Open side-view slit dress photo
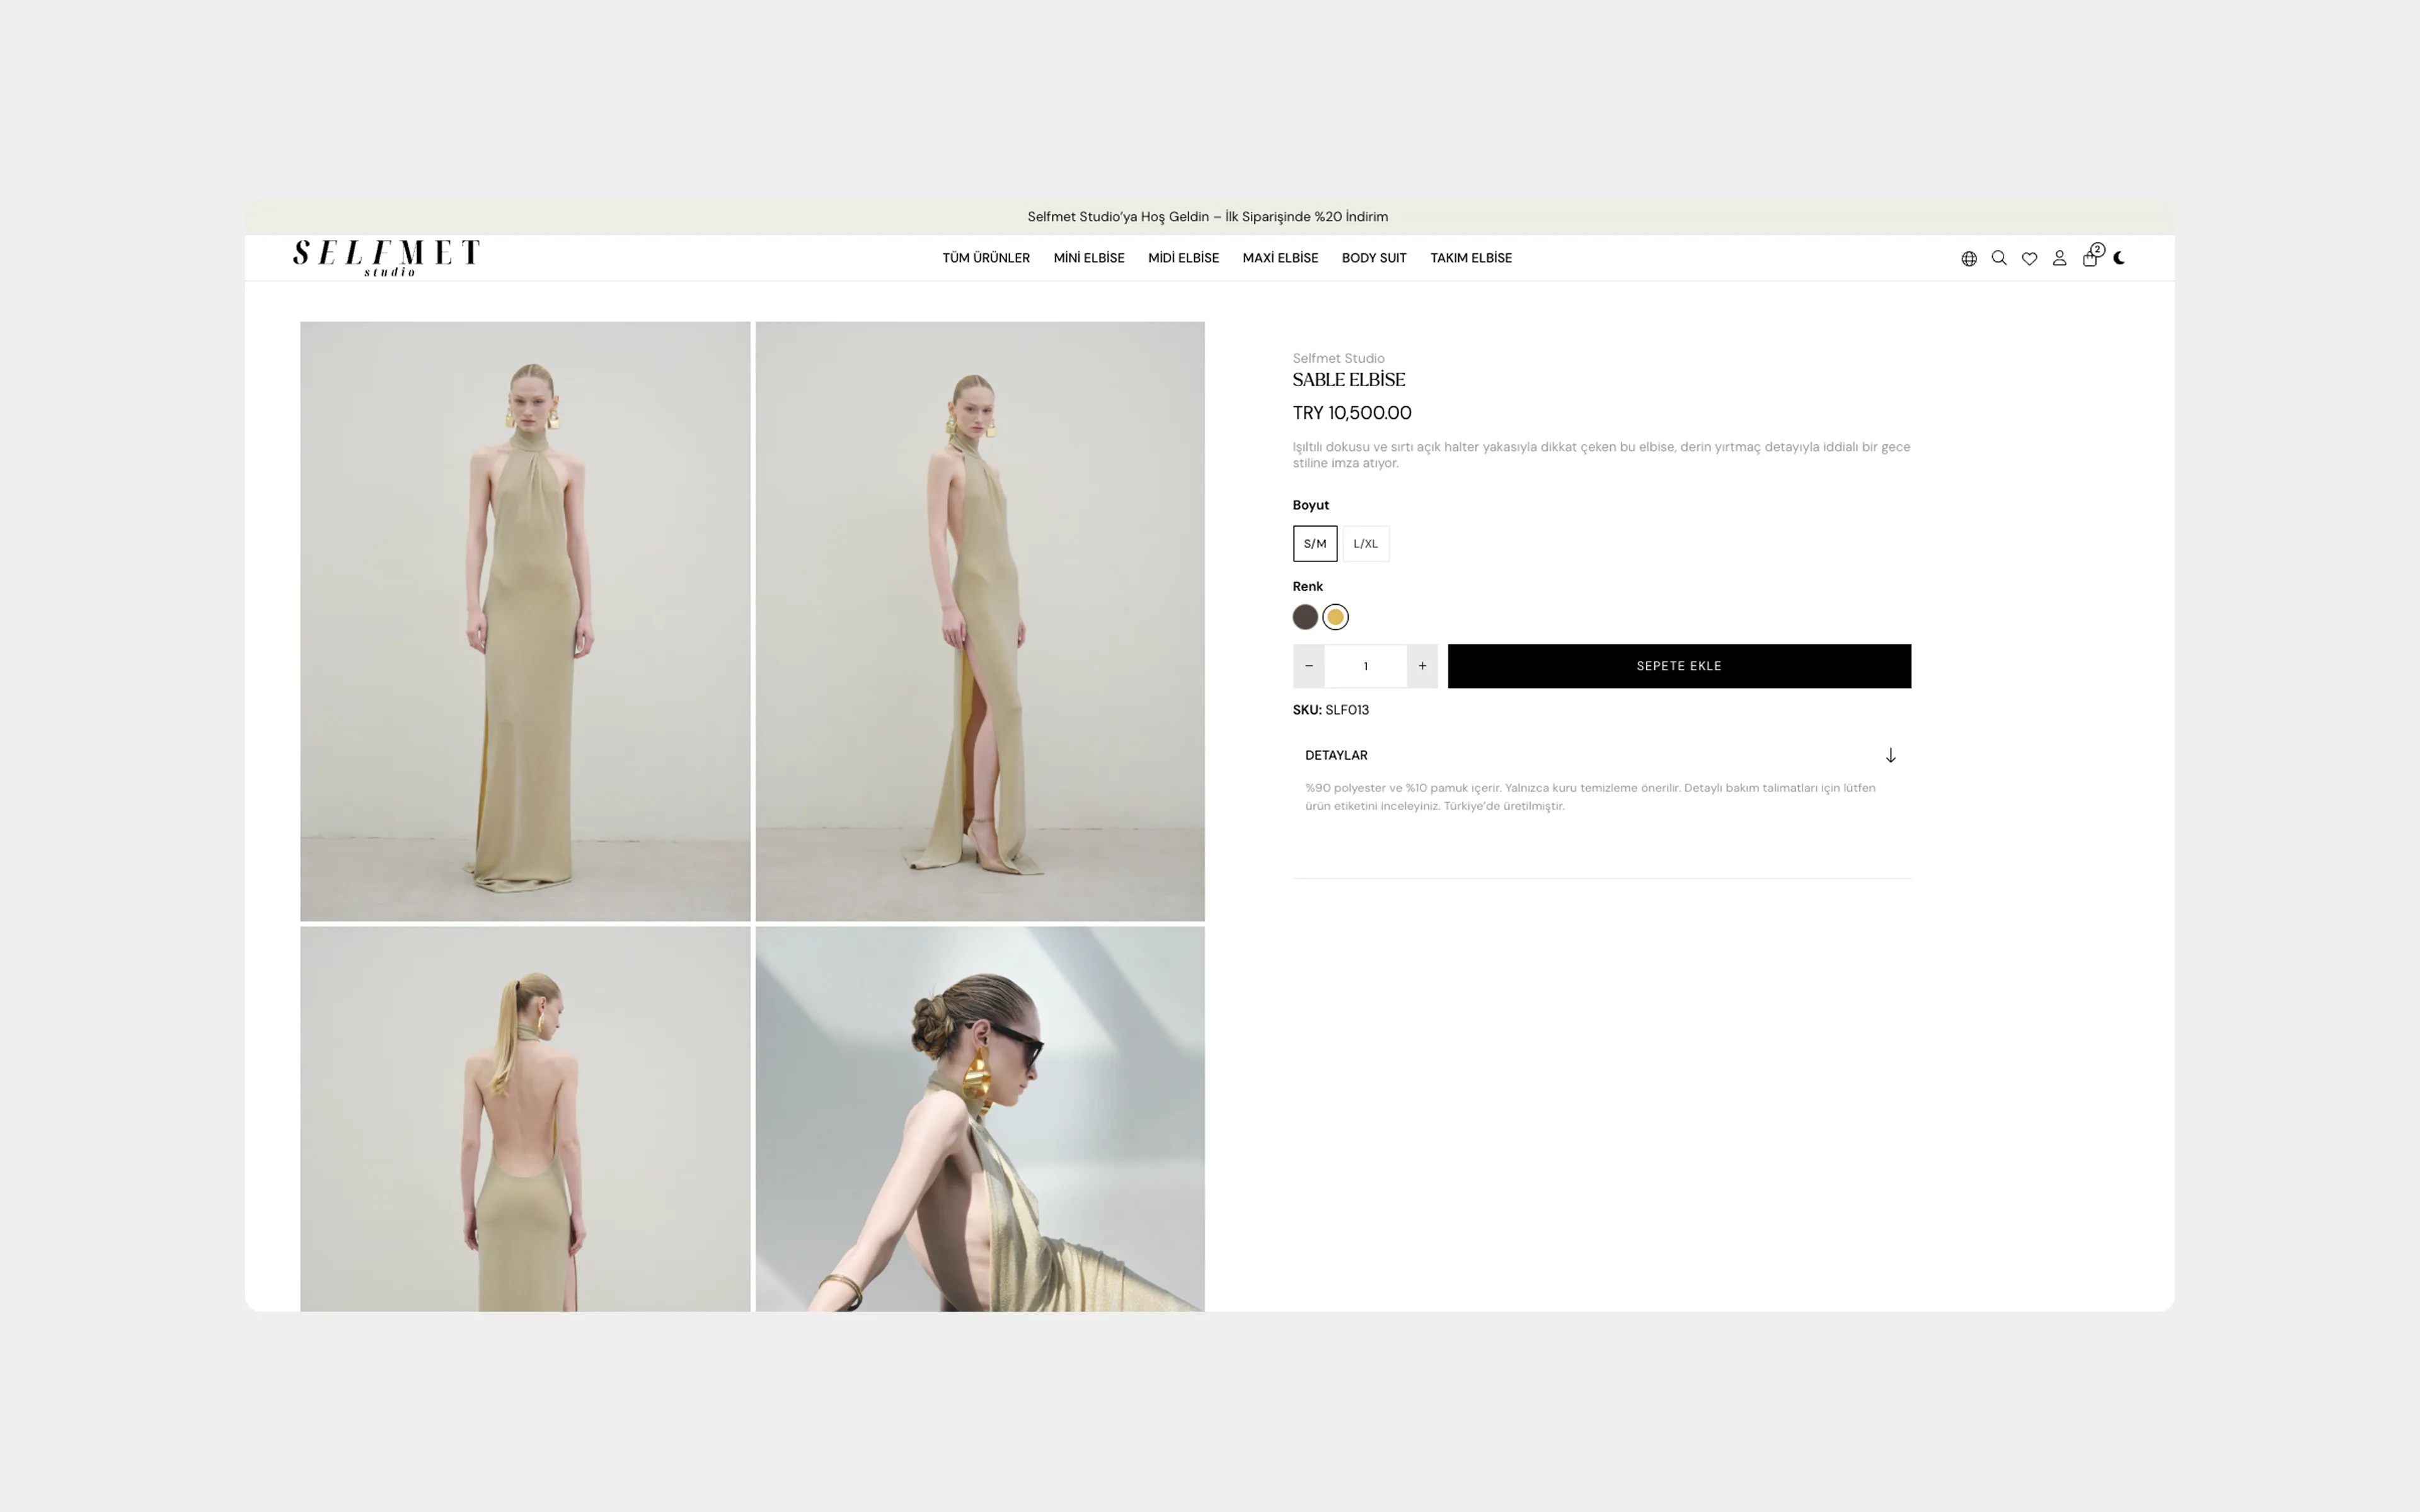Viewport: 2420px width, 1512px height. (980, 621)
